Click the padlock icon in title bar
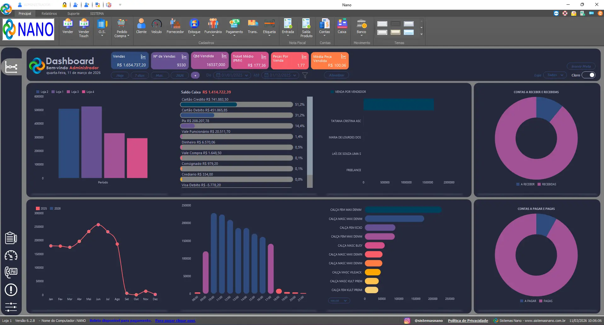Screen dimensions: 604x325 point(65,5)
